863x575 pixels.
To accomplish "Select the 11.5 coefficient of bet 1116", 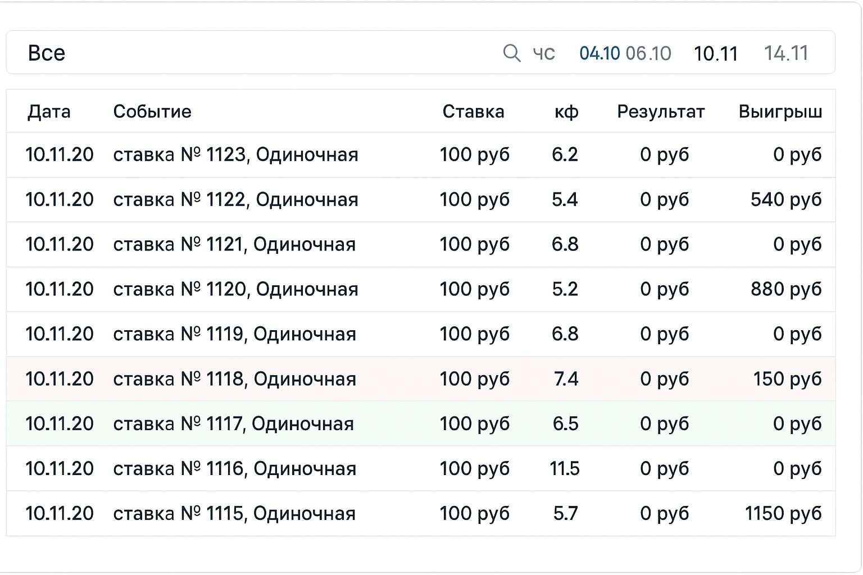I will click(x=565, y=468).
